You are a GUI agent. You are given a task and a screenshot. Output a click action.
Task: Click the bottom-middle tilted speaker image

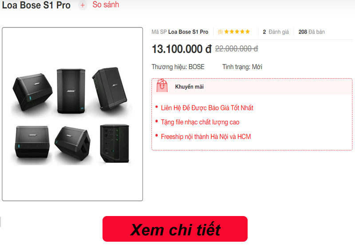72,143
